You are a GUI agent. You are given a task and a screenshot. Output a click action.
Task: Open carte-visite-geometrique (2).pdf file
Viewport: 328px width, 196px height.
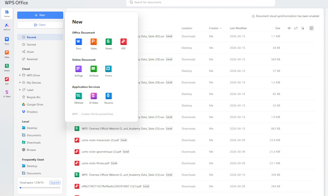click(101, 152)
